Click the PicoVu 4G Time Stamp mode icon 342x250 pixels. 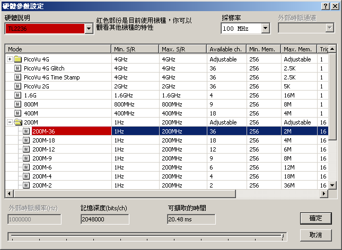17,77
